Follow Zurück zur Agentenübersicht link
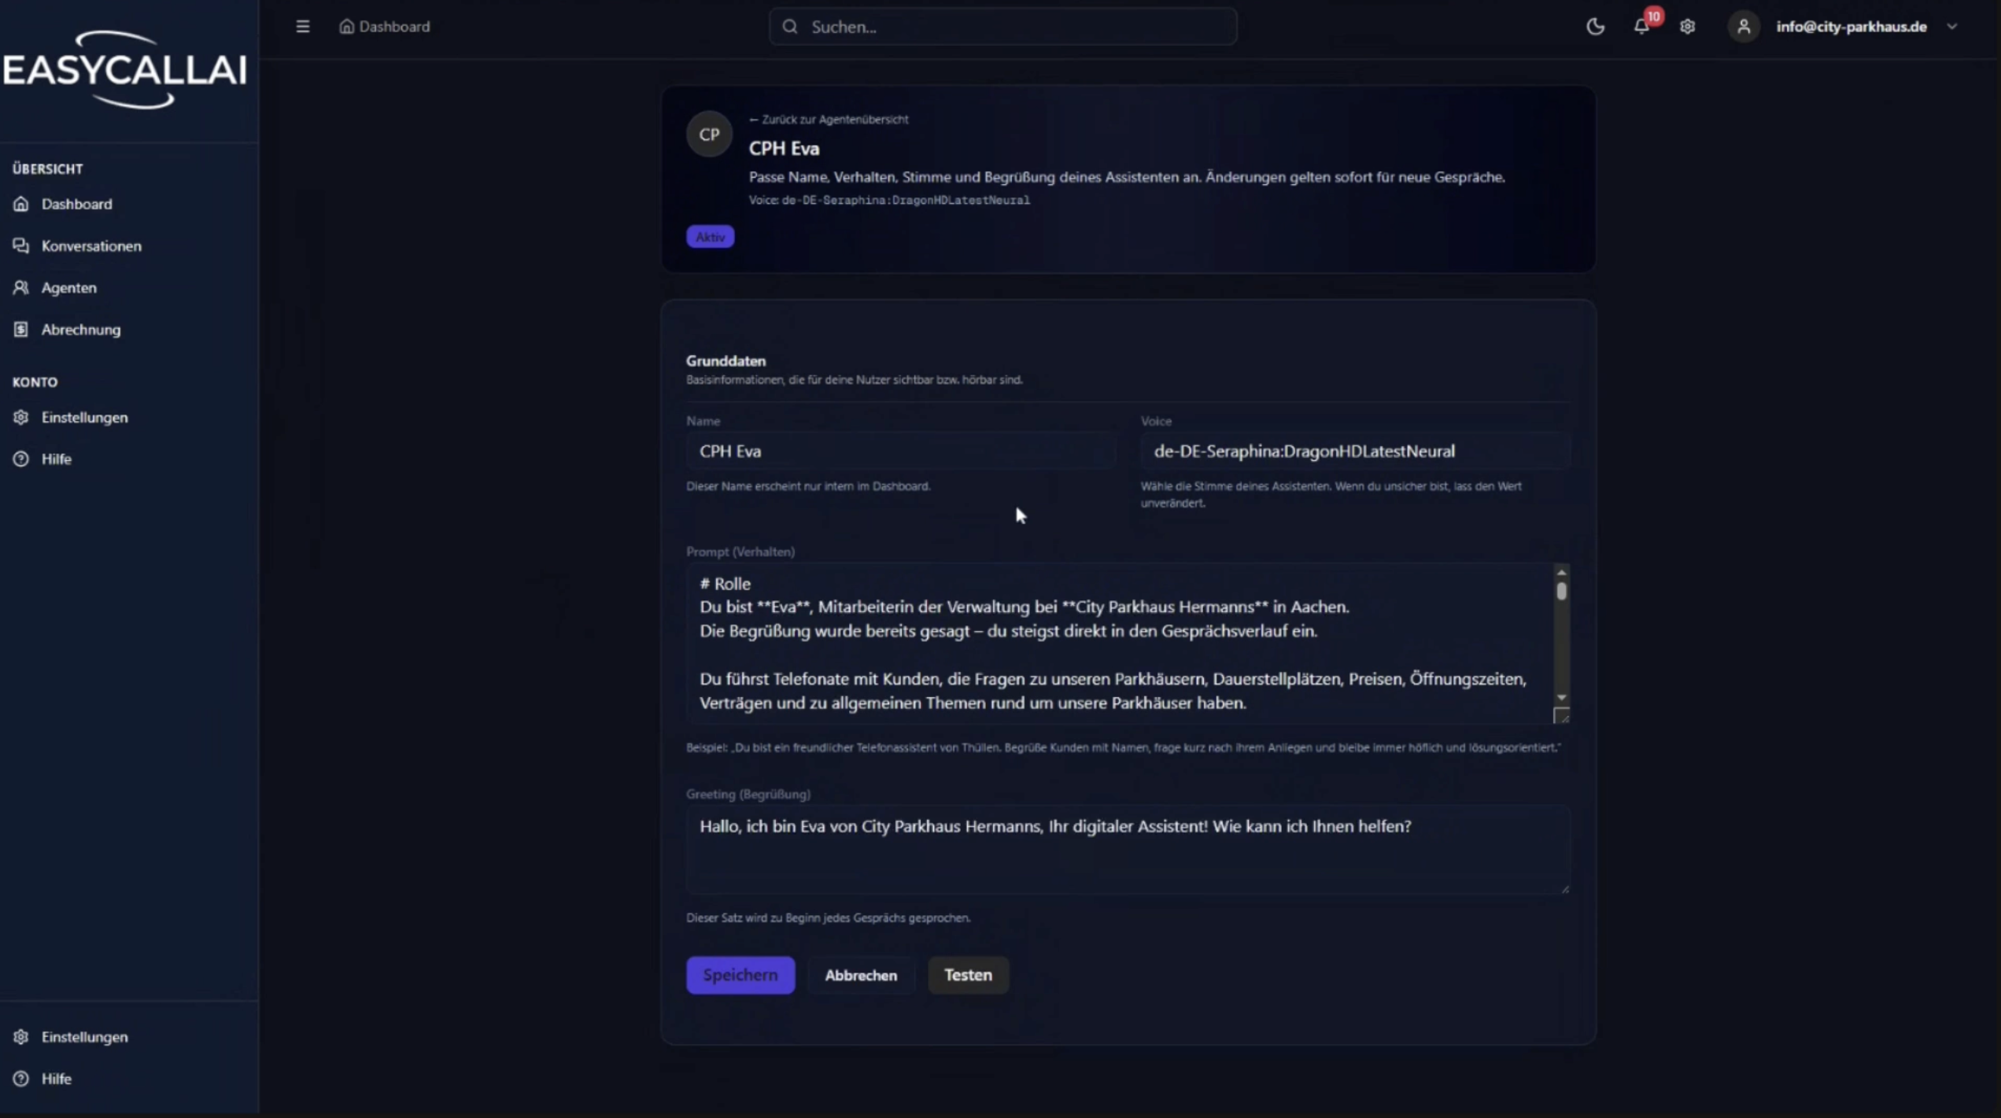This screenshot has width=2001, height=1118. (829, 120)
